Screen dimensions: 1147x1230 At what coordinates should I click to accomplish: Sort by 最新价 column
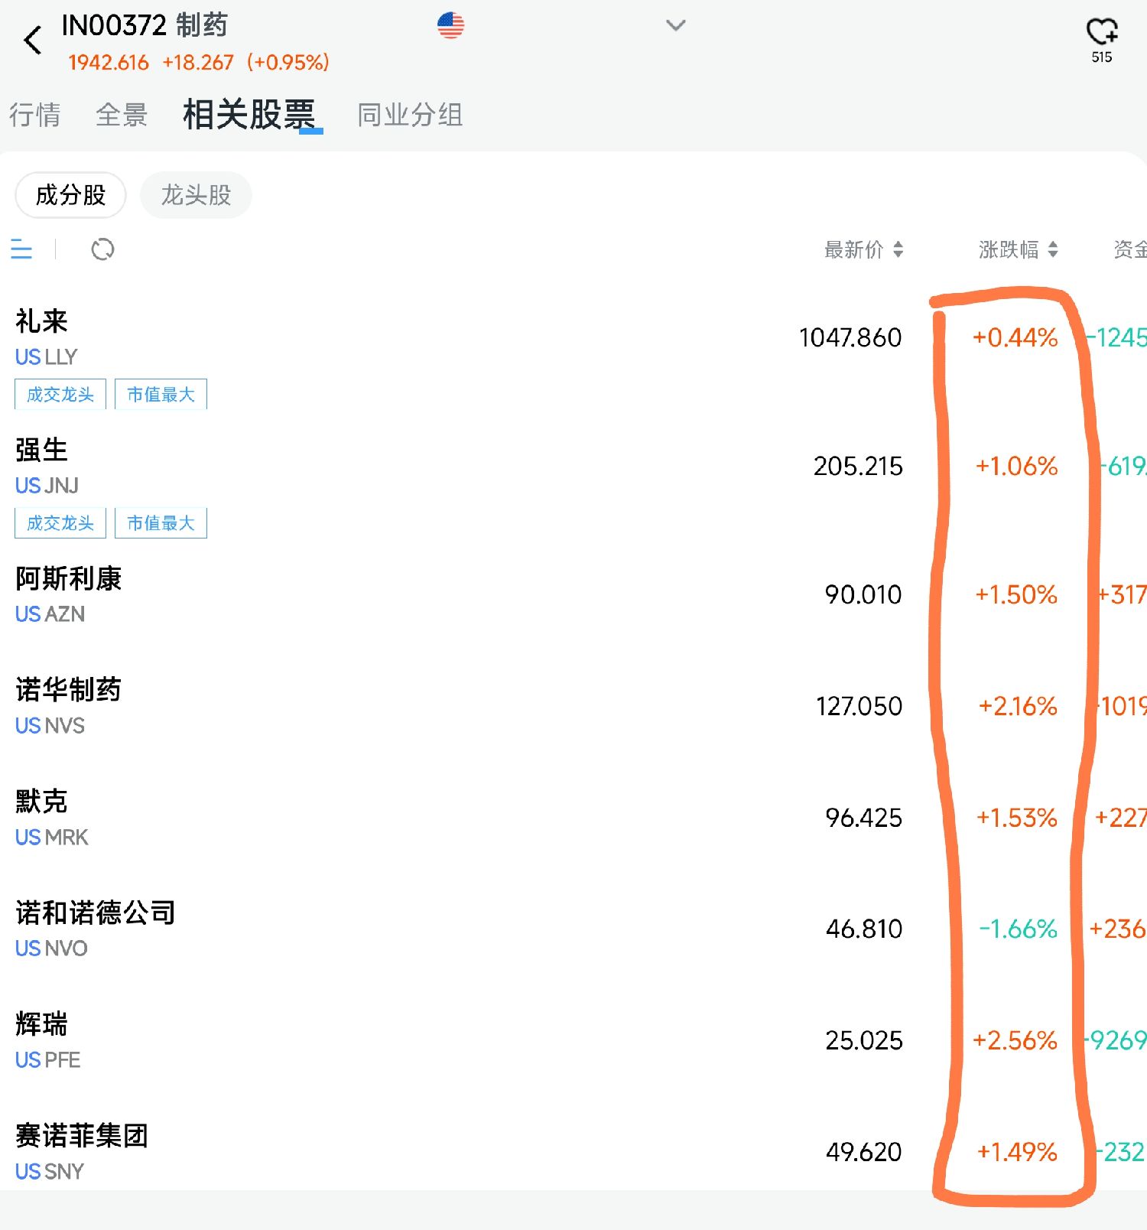tap(863, 249)
